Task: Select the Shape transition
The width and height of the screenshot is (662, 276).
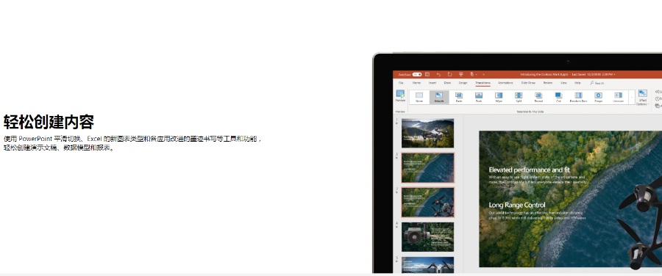Action: [598, 98]
